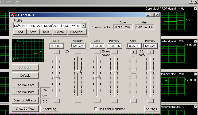Click the Load profile button
The width and height of the screenshot is (198, 115).
click(x=20, y=32)
